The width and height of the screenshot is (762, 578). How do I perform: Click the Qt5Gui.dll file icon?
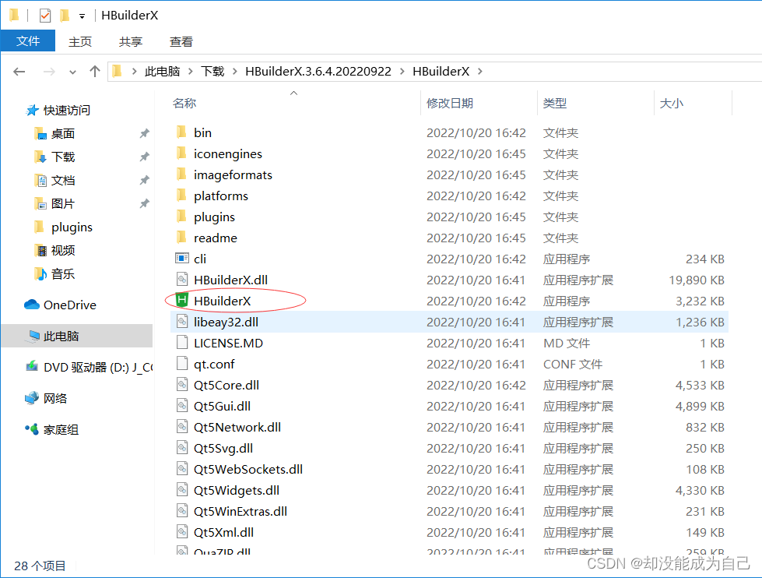[x=182, y=405]
